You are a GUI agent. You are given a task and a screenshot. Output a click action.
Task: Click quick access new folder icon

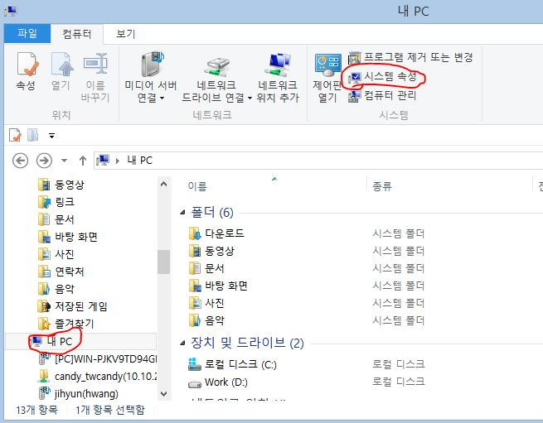(33, 135)
